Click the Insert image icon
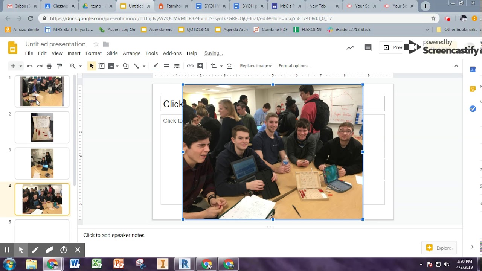Image resolution: width=482 pixels, height=271 pixels. 111,66
